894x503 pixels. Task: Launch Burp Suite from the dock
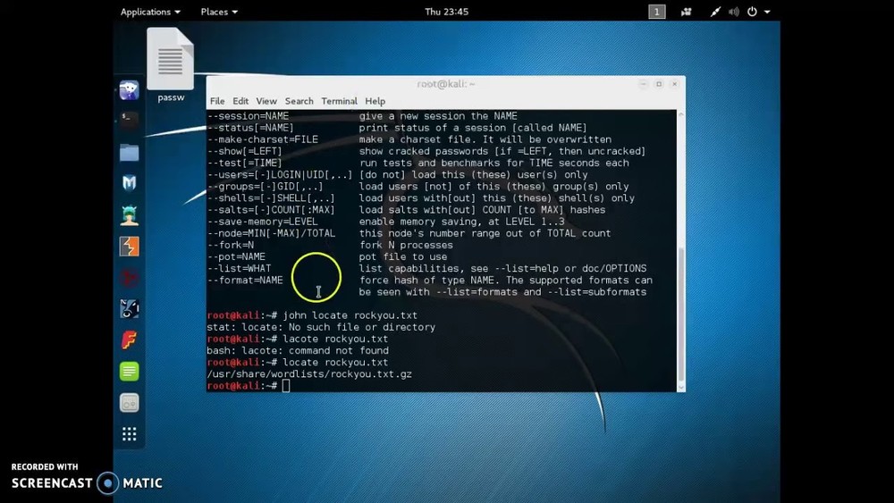point(130,246)
